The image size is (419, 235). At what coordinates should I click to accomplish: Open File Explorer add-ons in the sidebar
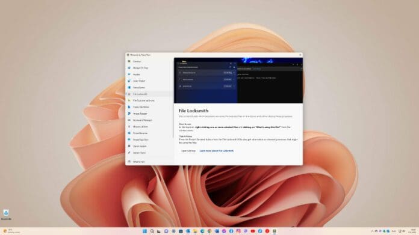(x=149, y=100)
